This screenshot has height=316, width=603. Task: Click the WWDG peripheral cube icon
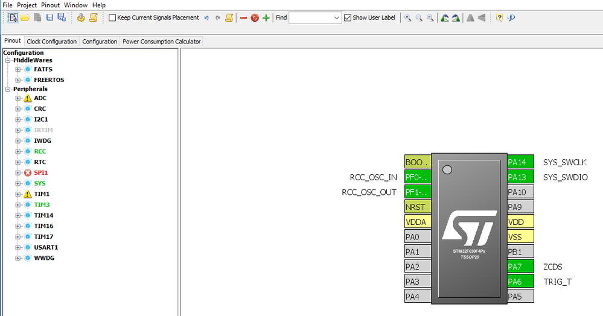[x=27, y=258]
